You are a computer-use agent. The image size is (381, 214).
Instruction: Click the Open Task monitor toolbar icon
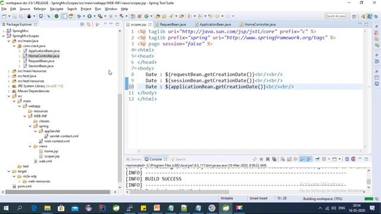41,16
